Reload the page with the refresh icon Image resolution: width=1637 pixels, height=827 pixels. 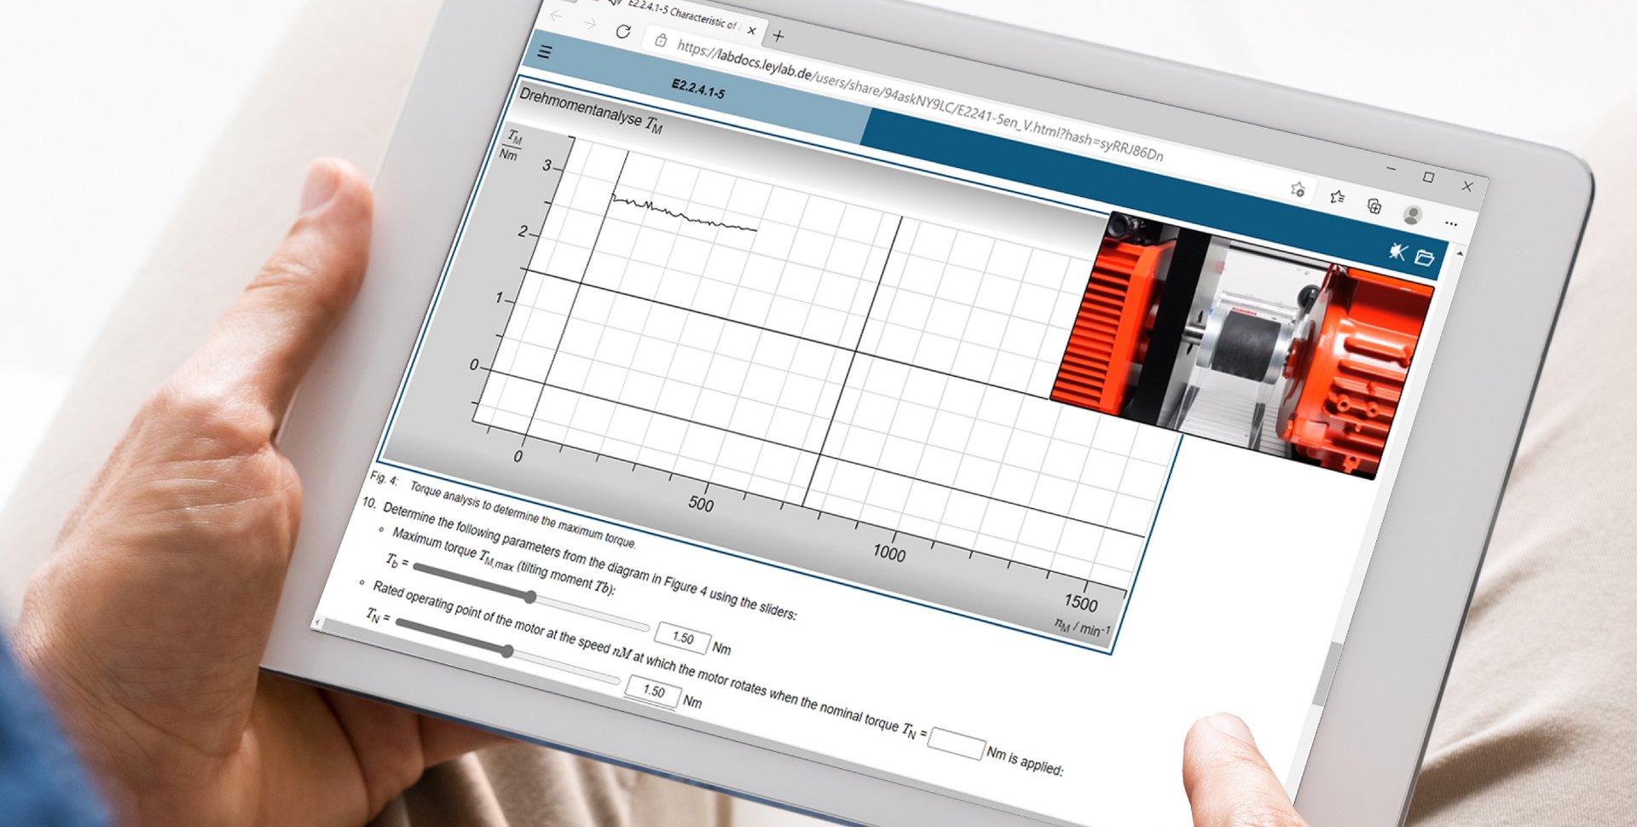[x=623, y=32]
